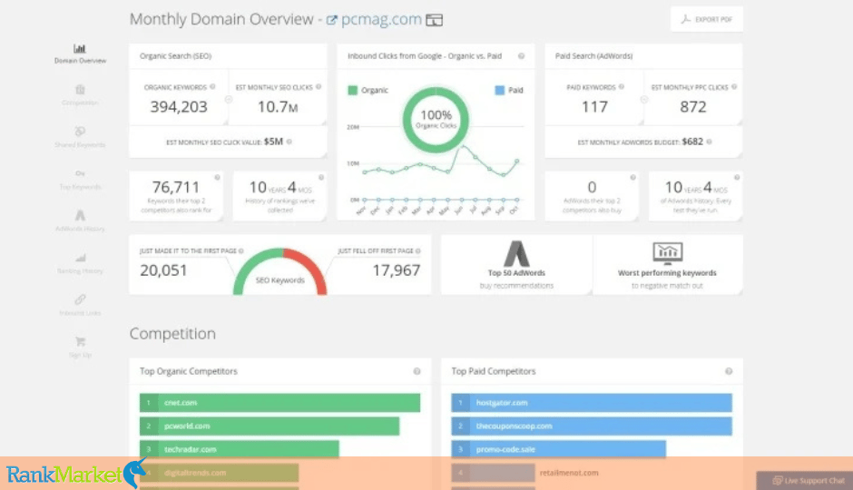This screenshot has width=853, height=490.
Task: Click help icon for Est Monthly PPC Clicks
Action: point(734,87)
